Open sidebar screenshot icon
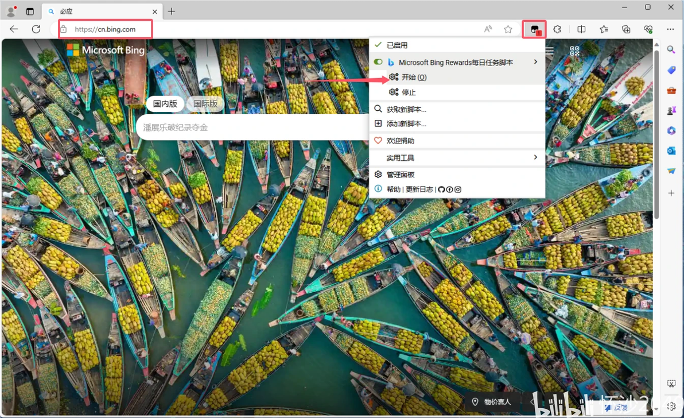The image size is (684, 418). [x=671, y=384]
